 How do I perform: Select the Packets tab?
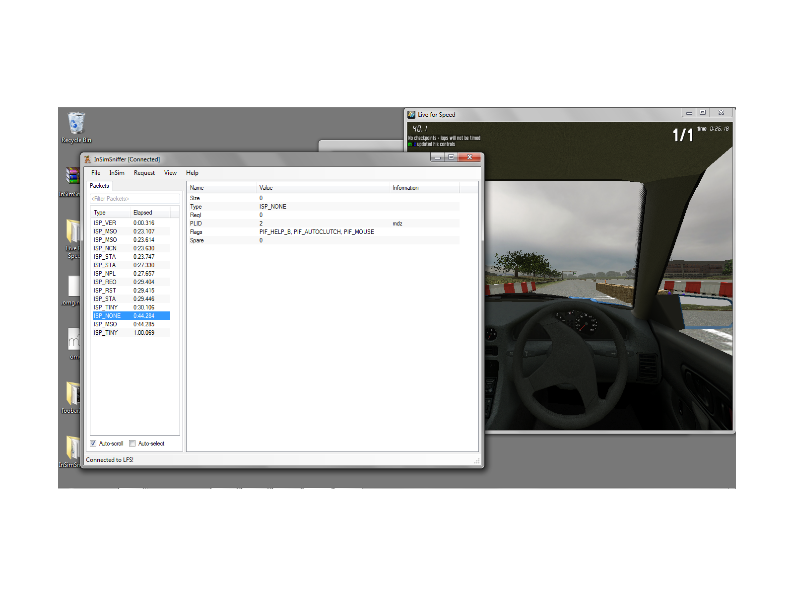coord(99,186)
